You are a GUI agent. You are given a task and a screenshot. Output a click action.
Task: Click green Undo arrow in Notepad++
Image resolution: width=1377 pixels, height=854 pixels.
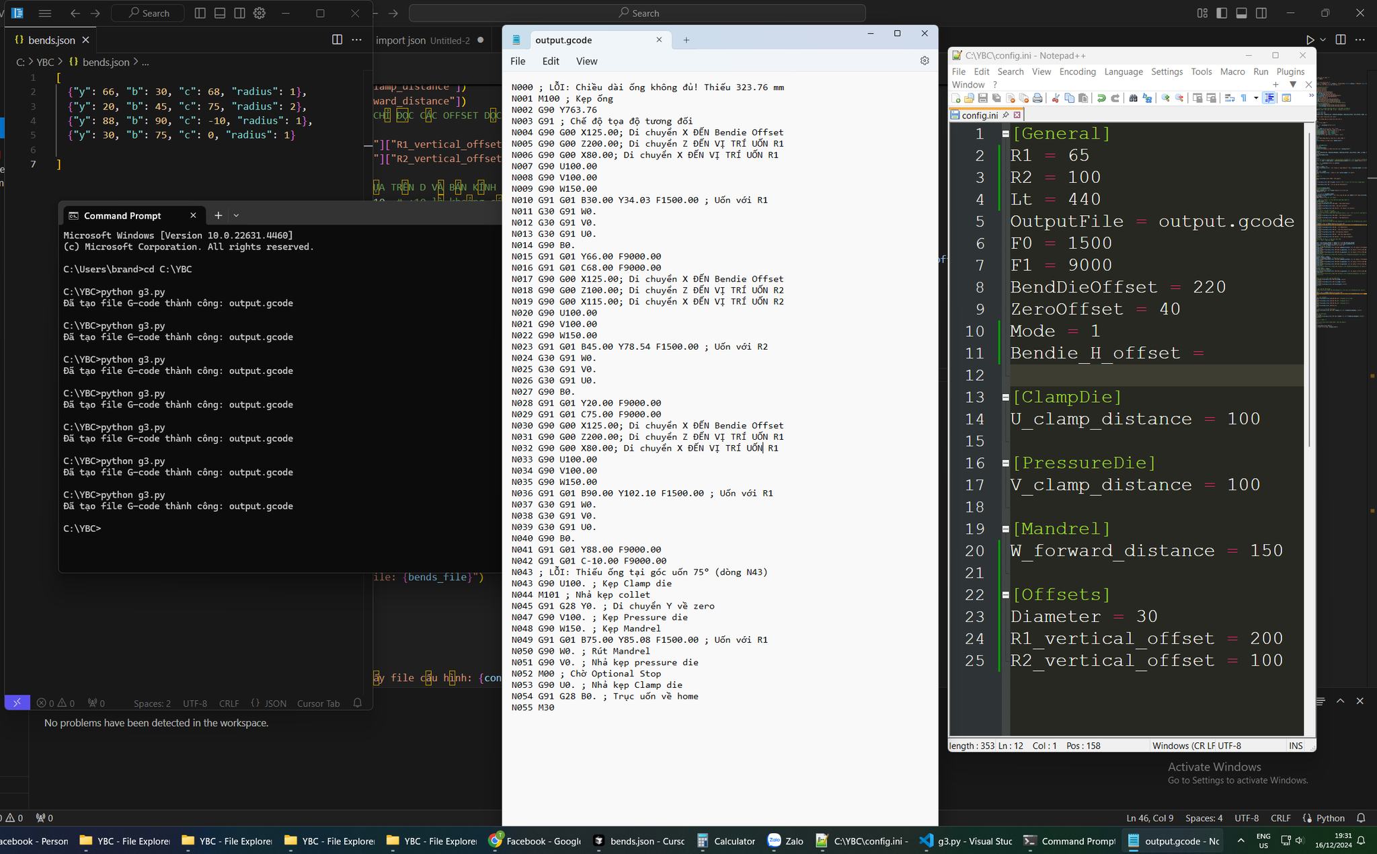tap(1101, 98)
